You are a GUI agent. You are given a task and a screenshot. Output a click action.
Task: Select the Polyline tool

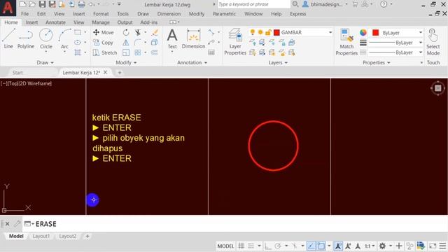coord(26,38)
